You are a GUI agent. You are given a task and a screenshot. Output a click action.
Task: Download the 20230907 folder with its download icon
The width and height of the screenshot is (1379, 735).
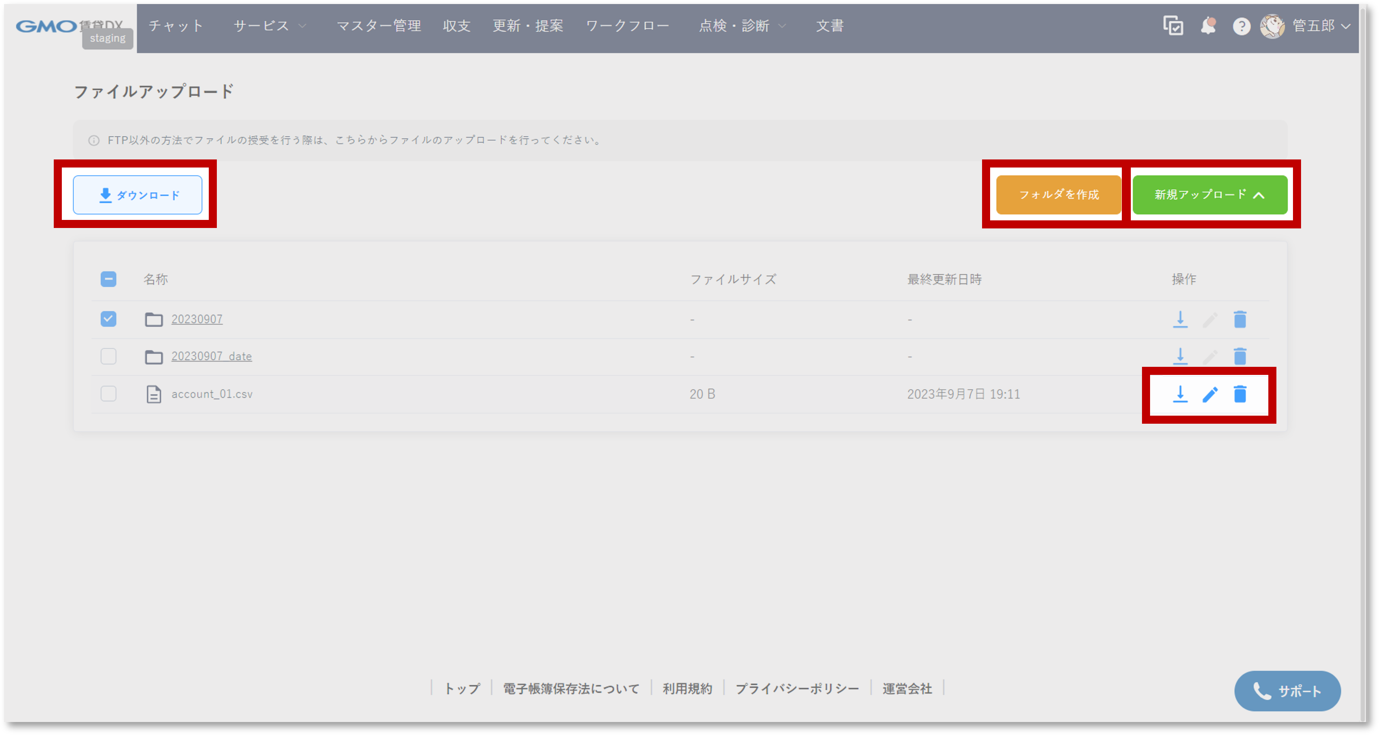click(x=1180, y=319)
